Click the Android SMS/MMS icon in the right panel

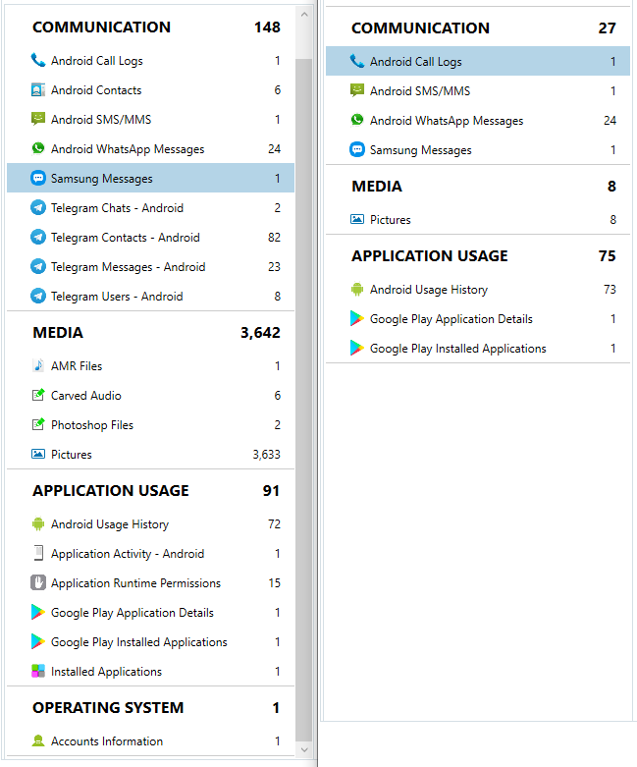point(357,90)
